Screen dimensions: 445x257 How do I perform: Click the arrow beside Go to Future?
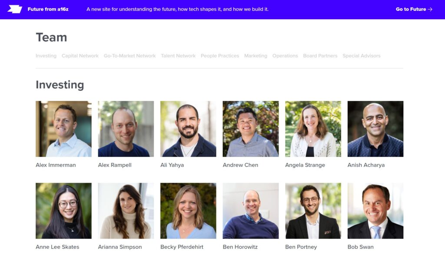point(430,9)
